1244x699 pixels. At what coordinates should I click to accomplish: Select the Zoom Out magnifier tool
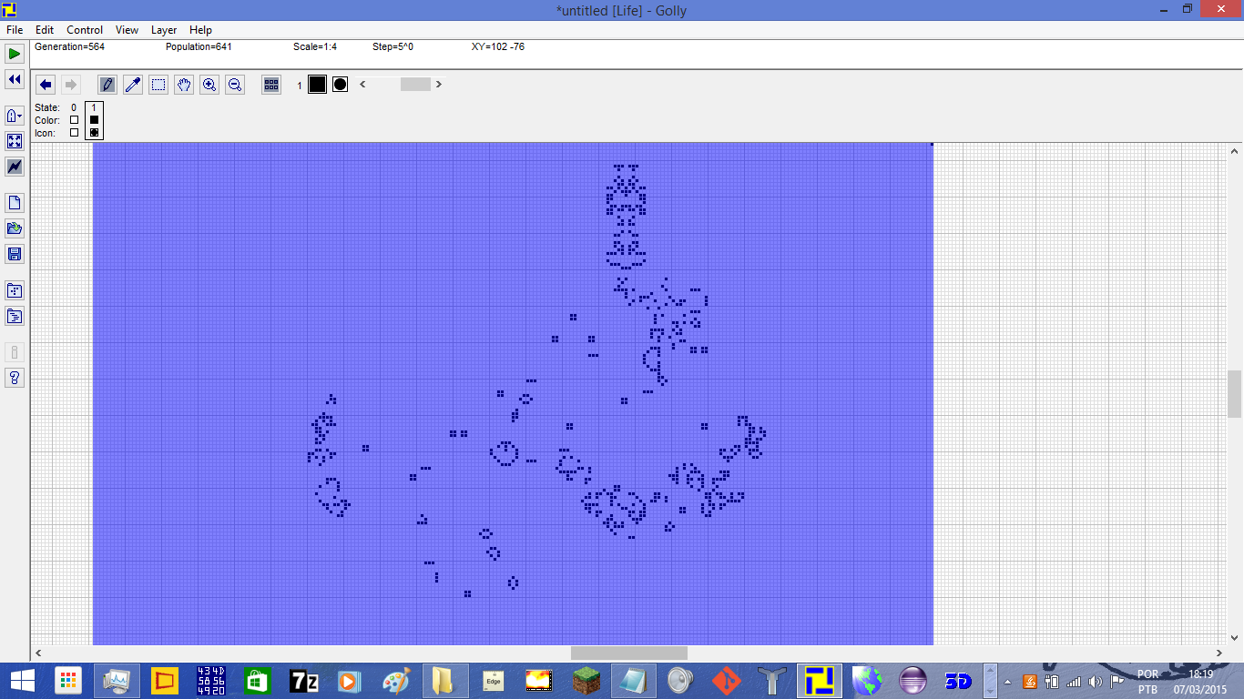click(x=235, y=85)
